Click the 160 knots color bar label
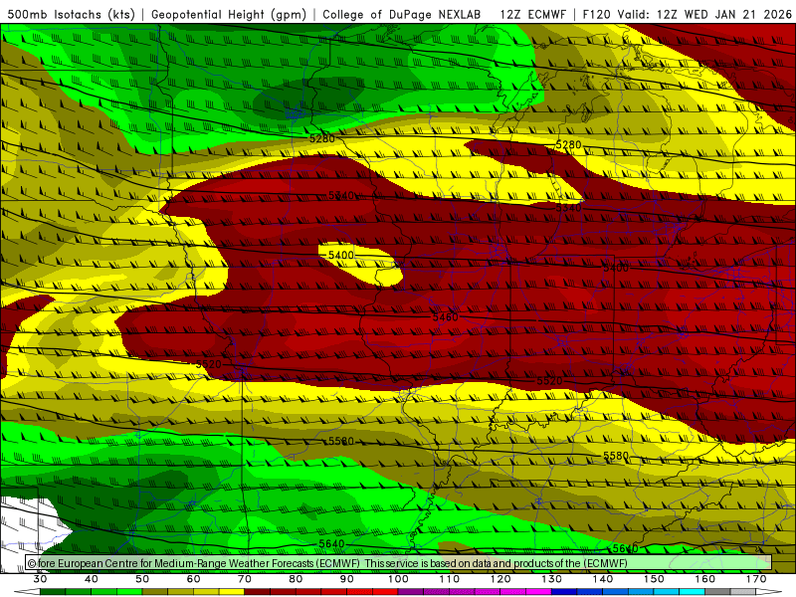 (x=705, y=579)
